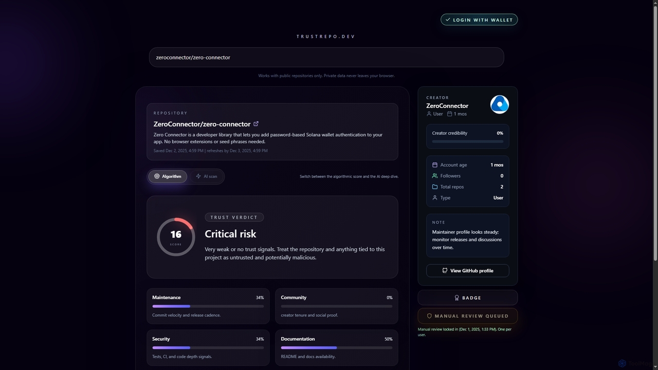Click the Community progress bar
The height and width of the screenshot is (370, 658).
click(x=337, y=306)
